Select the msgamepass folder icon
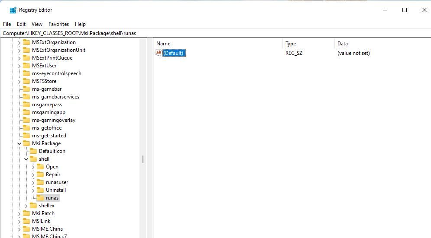 pos(26,105)
